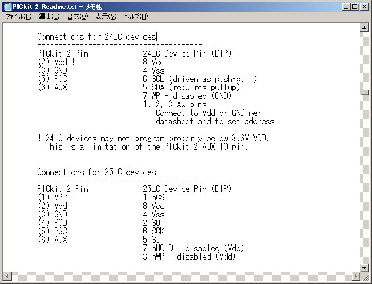Image resolution: width=372 pixels, height=284 pixels.
Task: Click the vertical scrollbar thumb
Action: point(364,93)
